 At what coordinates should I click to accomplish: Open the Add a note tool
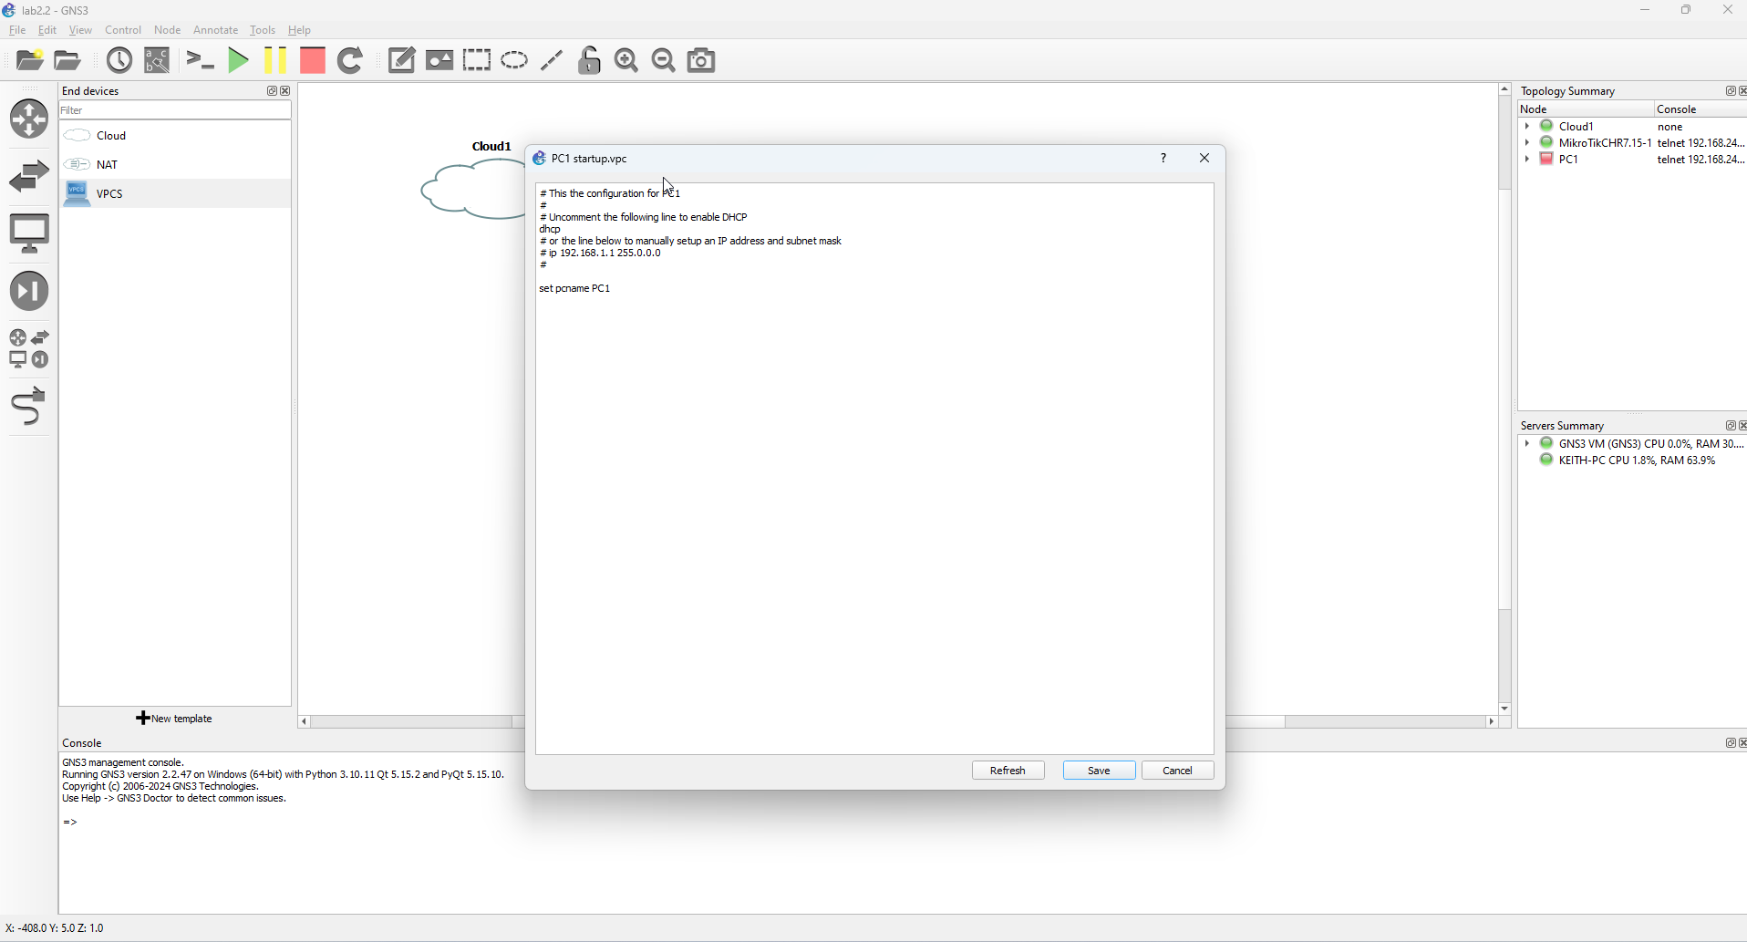click(x=401, y=61)
